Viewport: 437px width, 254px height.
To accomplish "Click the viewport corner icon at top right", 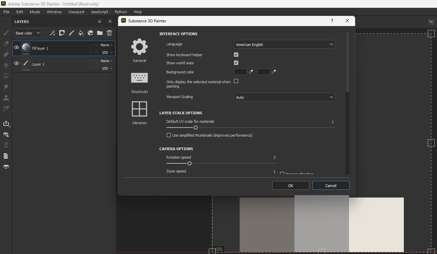I will (x=431, y=22).
